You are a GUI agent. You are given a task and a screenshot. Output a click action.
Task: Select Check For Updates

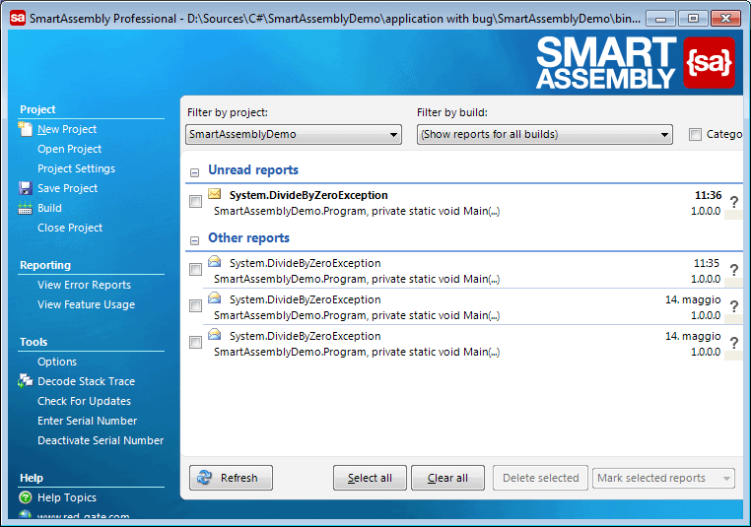85,401
